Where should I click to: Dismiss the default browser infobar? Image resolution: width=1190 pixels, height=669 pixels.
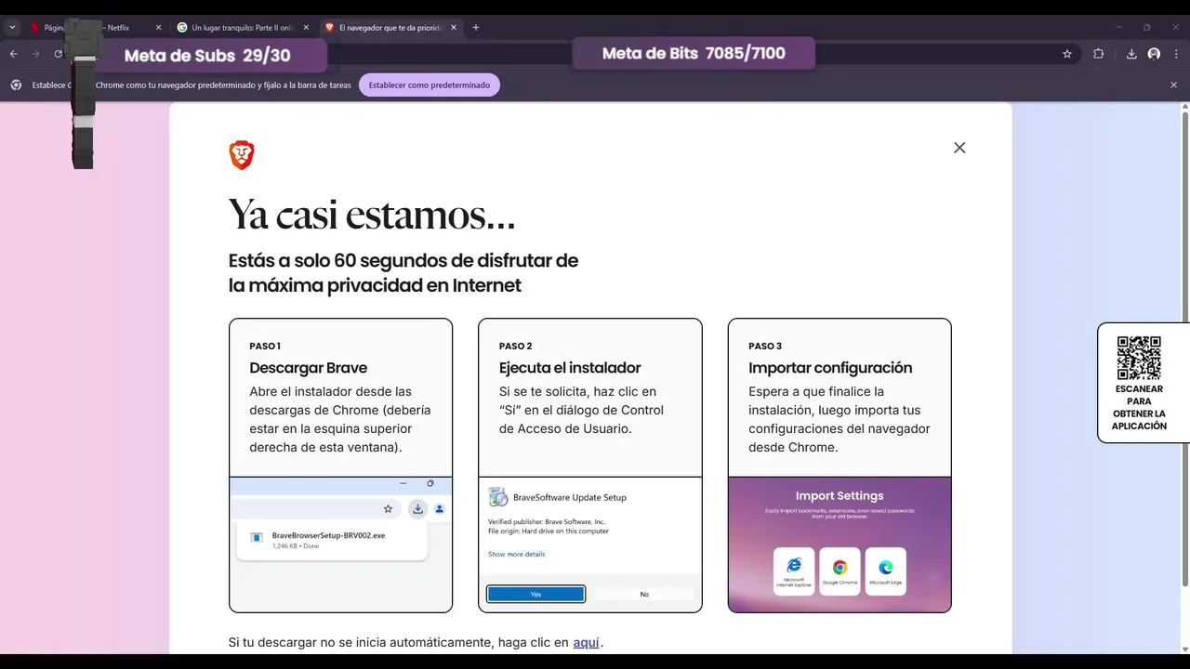point(1173,85)
